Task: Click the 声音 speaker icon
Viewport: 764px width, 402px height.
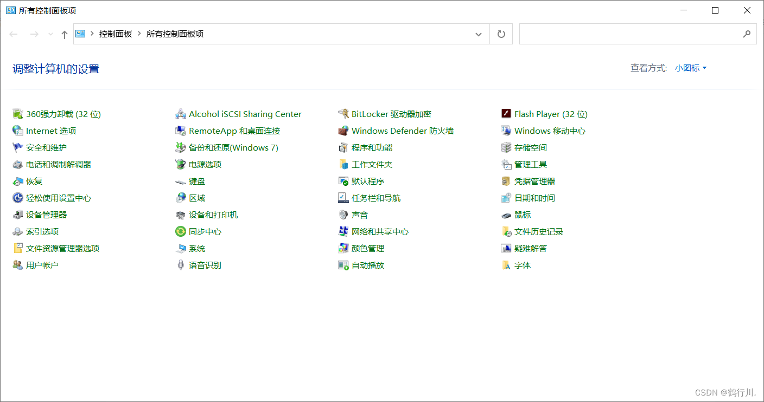Action: tap(343, 215)
